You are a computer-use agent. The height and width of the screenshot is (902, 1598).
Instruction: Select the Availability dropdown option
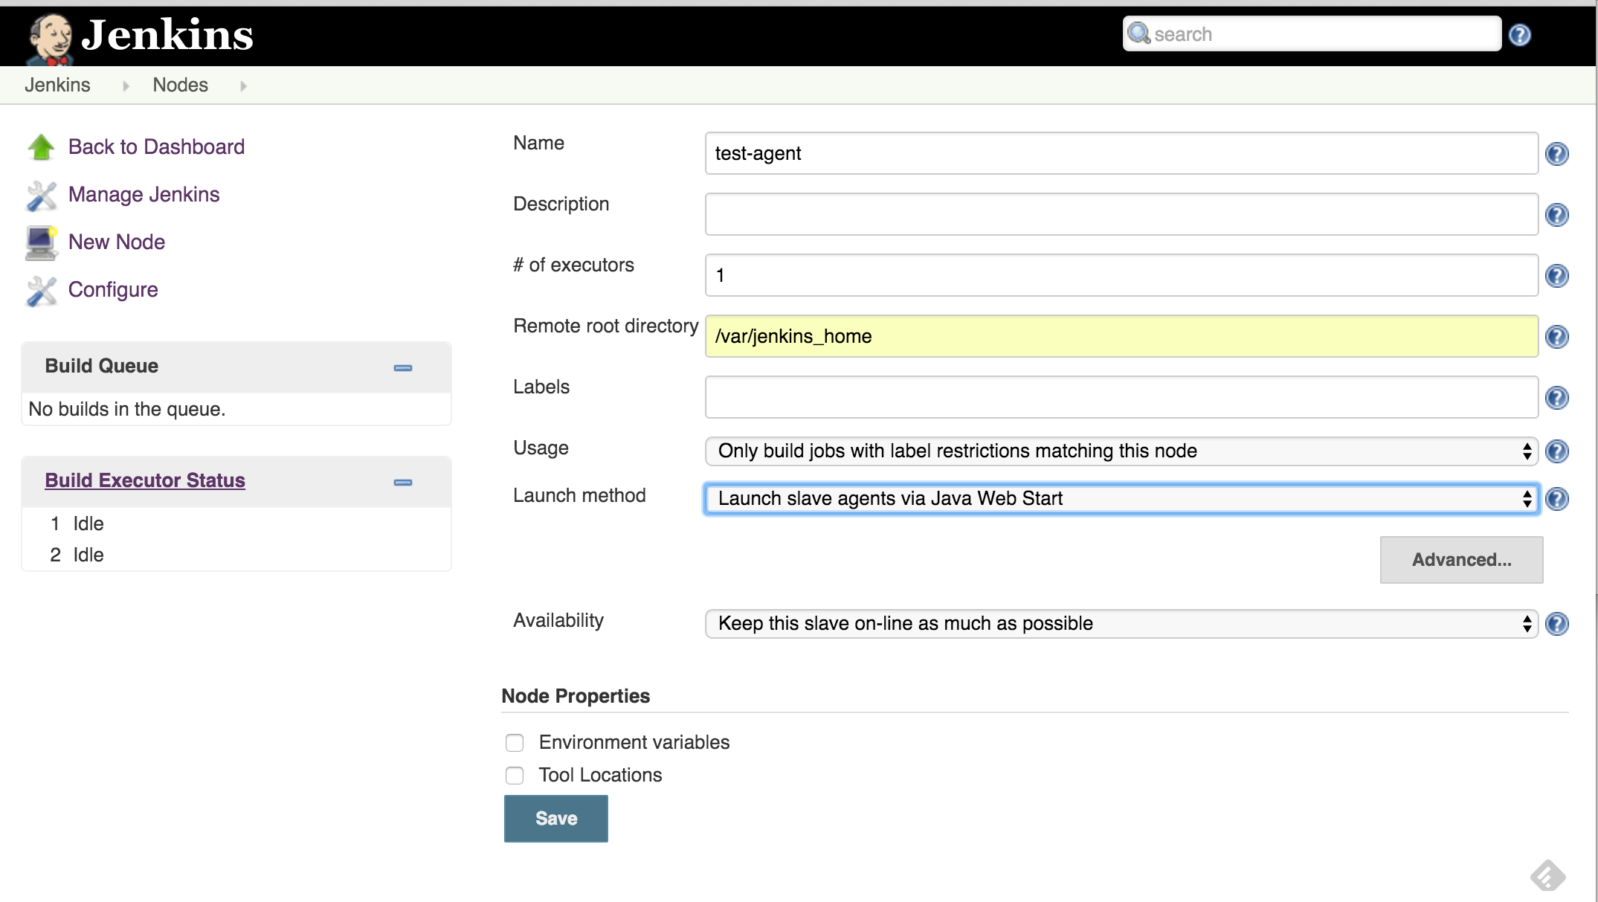tap(1119, 623)
